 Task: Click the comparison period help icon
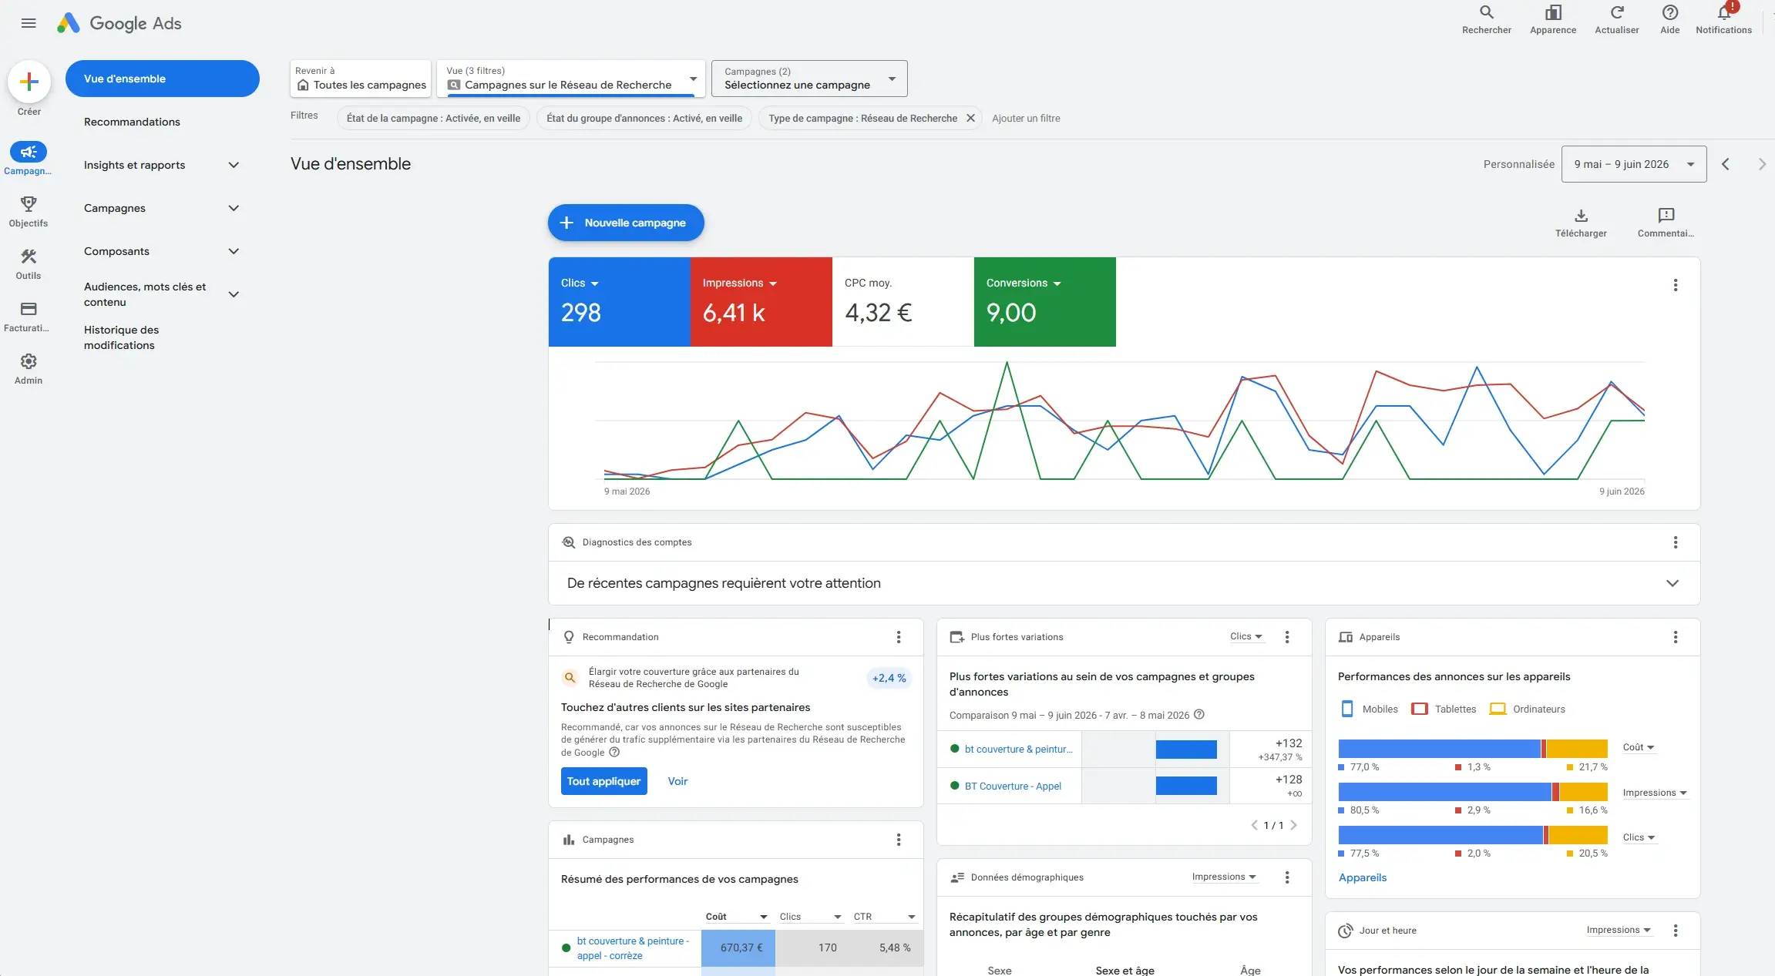pos(1199,715)
